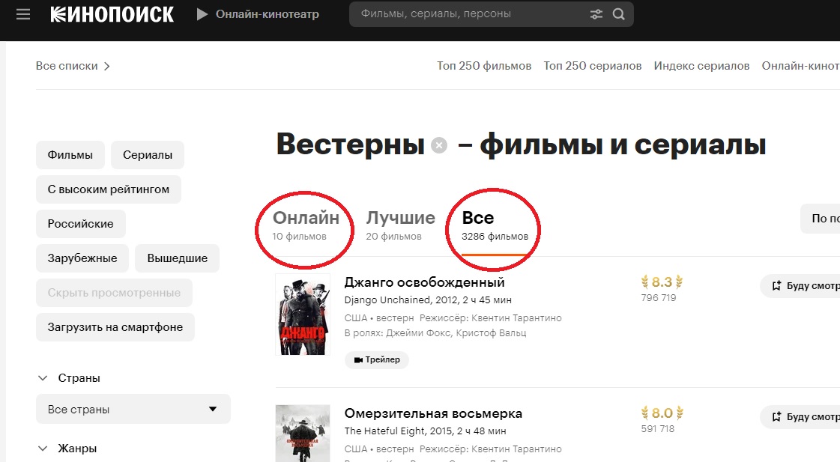The image size is (840, 462).
Task: Toggle the Сериалы filter chip
Action: (148, 155)
